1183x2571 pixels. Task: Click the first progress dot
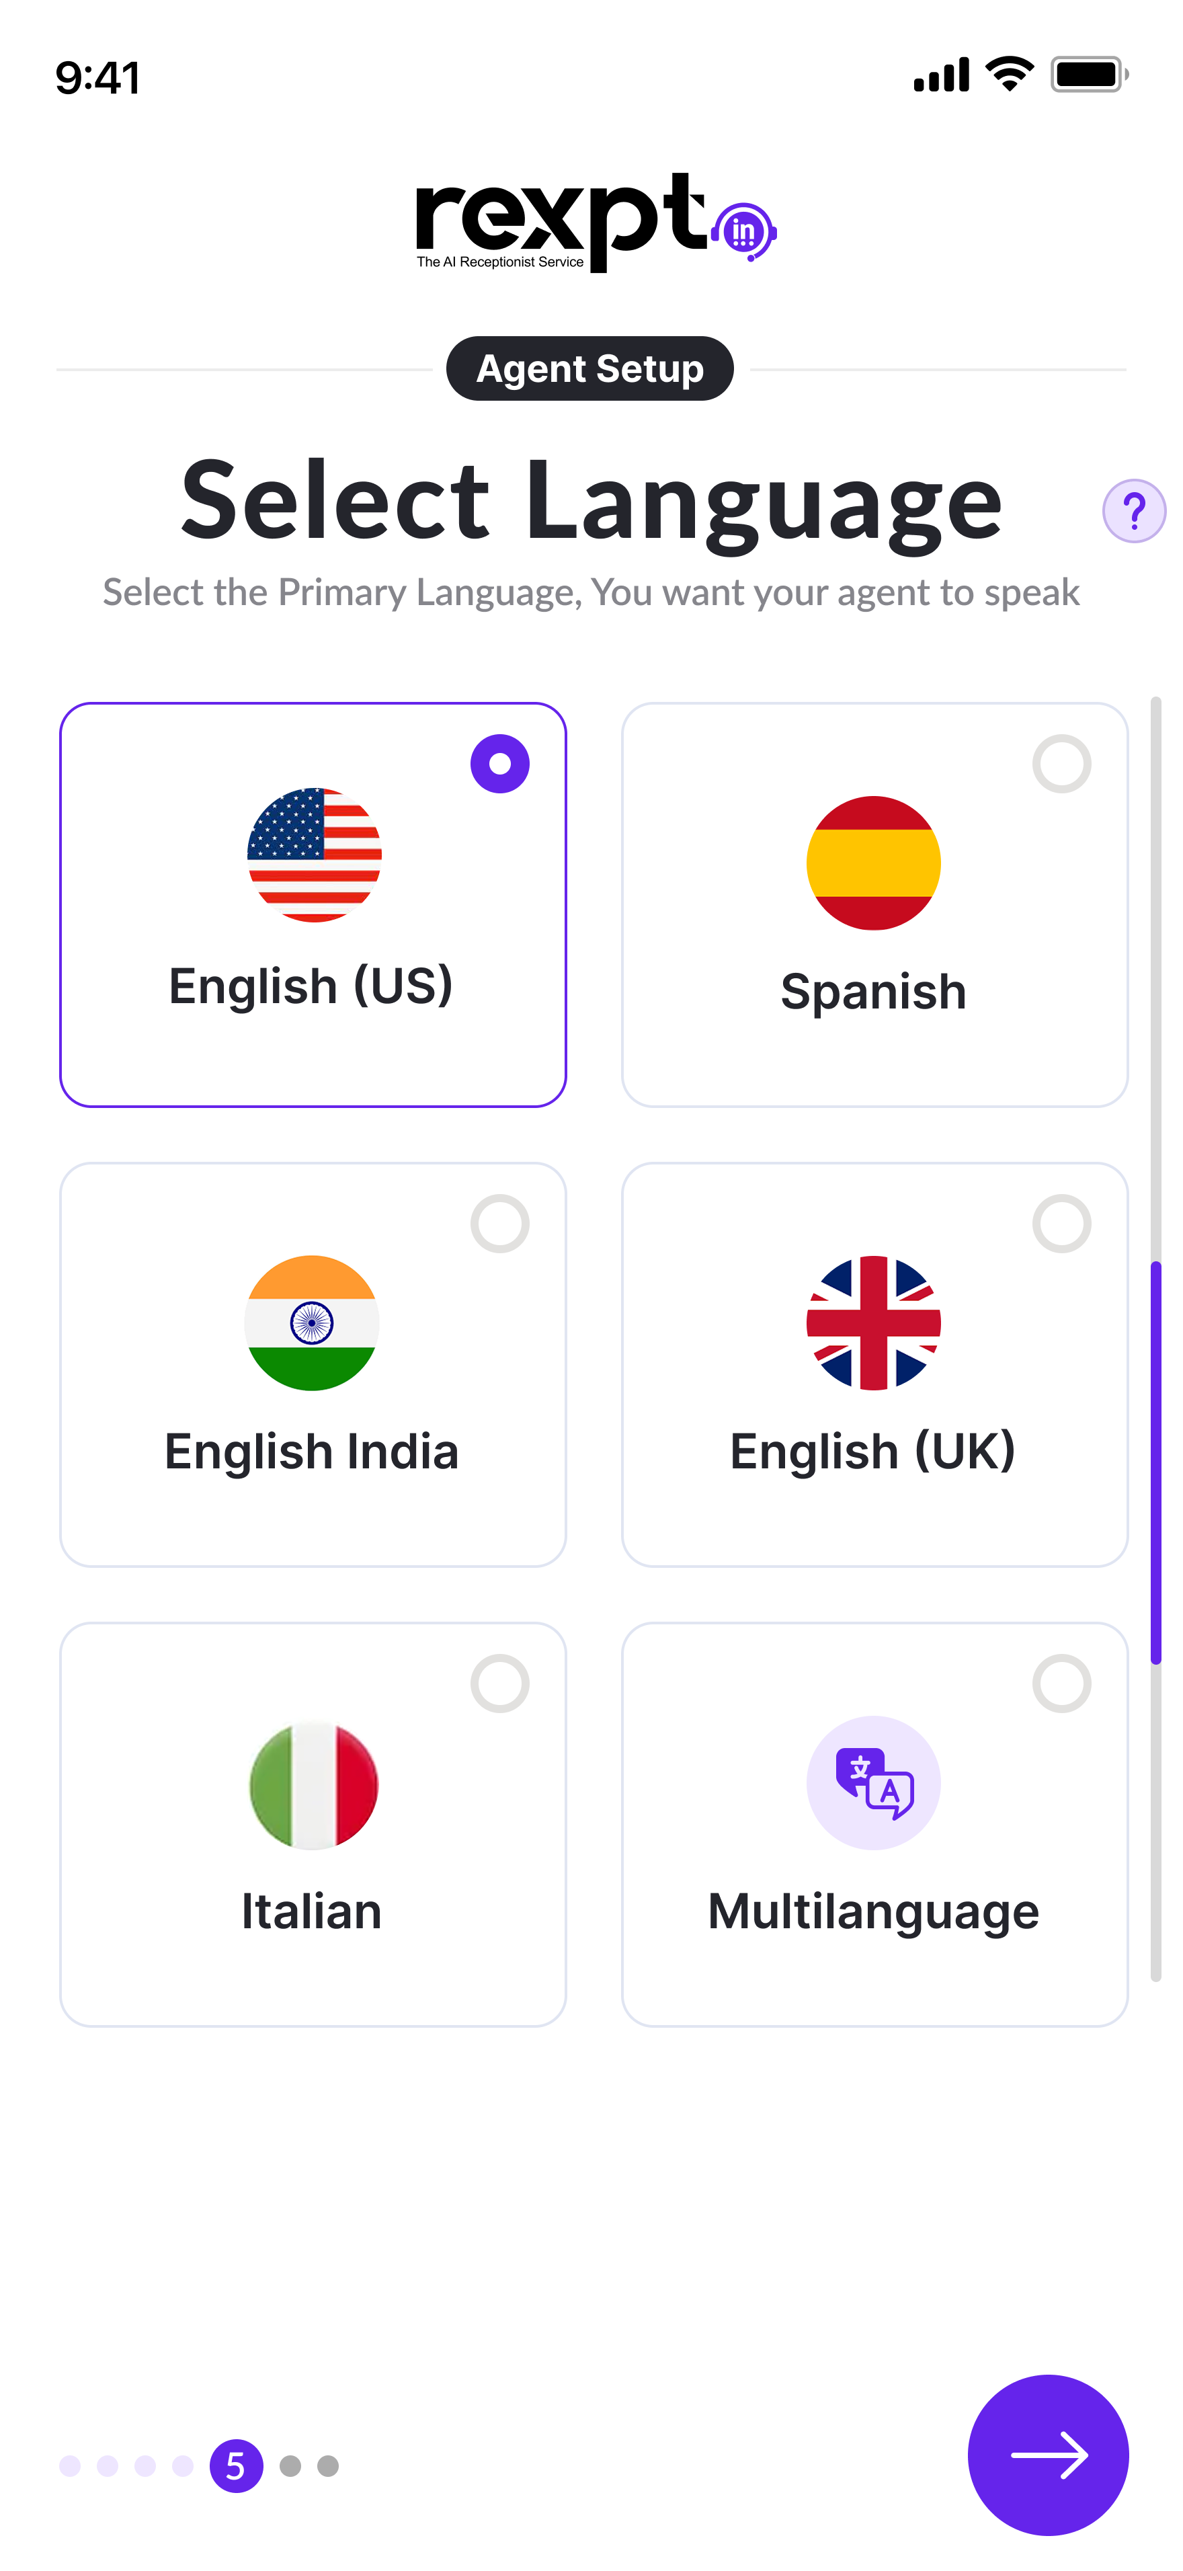(70, 2466)
